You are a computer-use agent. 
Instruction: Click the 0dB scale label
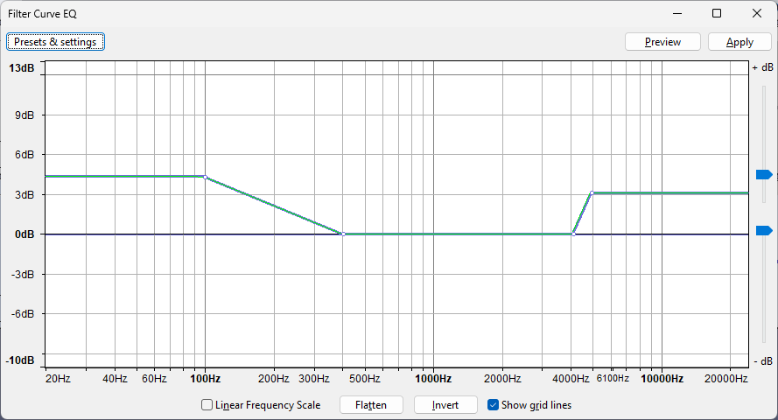(25, 234)
